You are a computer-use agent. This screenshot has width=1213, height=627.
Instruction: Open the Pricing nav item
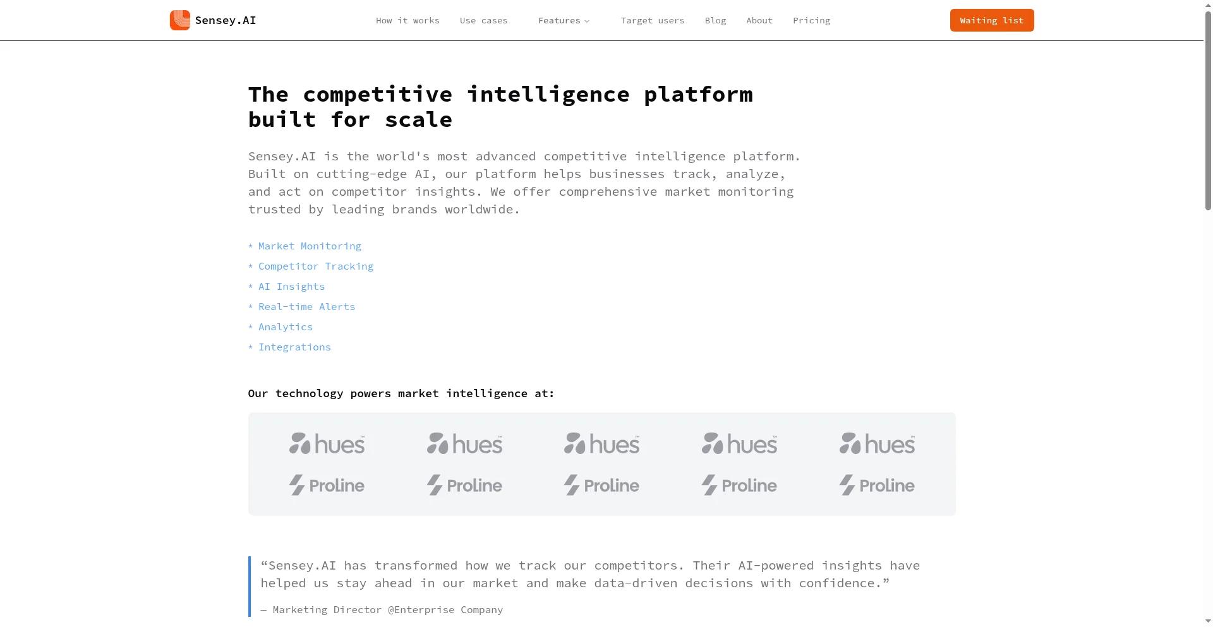(811, 21)
